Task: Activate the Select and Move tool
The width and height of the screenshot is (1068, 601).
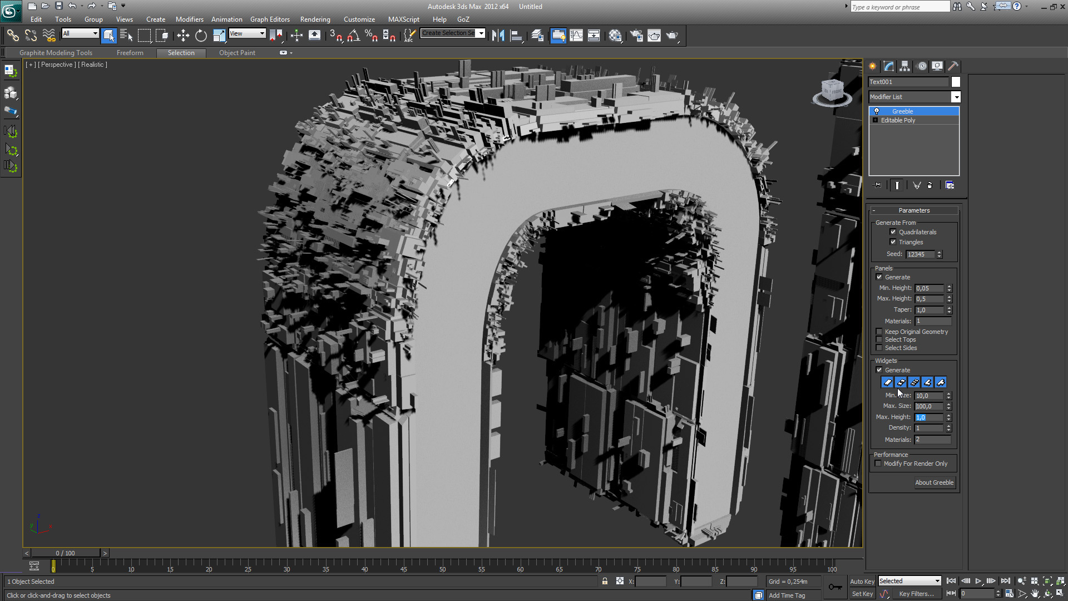Action: click(x=183, y=36)
